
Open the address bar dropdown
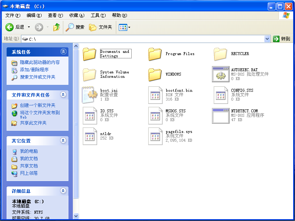267,39
